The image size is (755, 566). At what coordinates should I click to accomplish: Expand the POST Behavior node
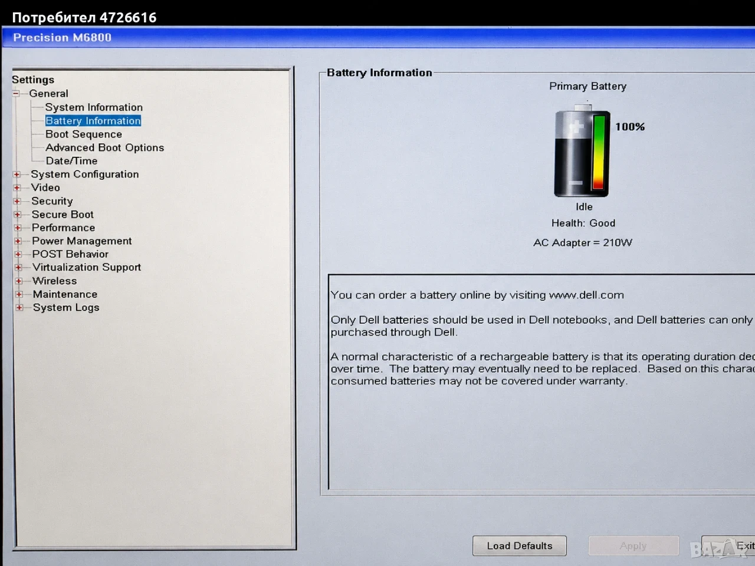pos(18,254)
